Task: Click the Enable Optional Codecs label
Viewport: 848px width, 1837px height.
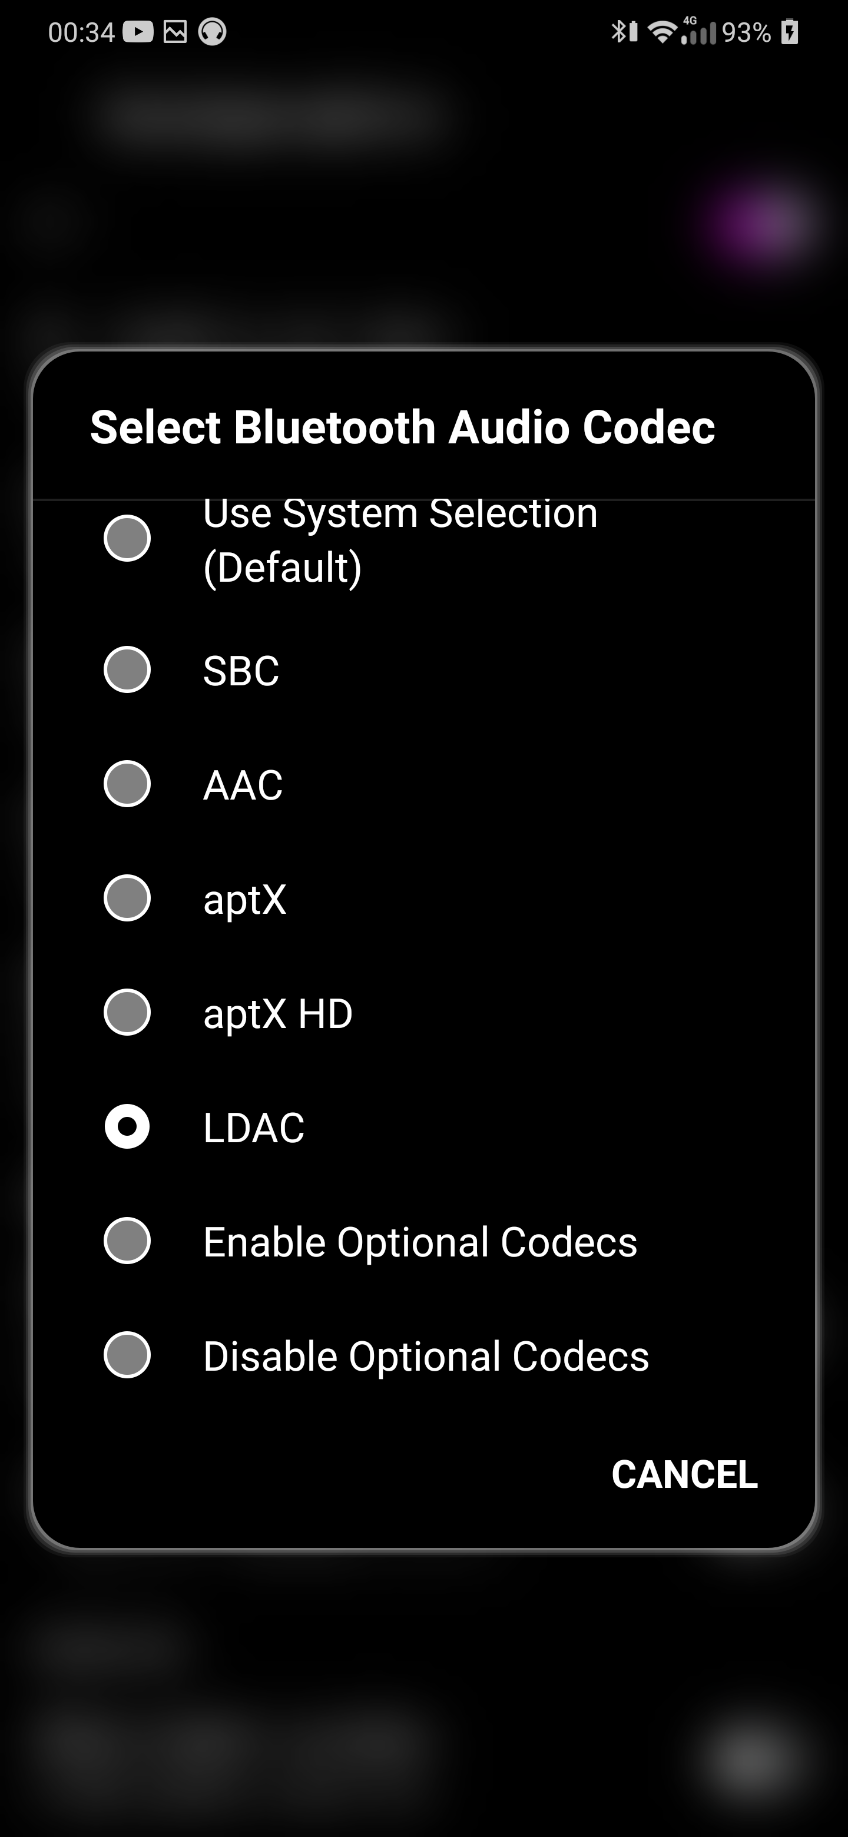Action: tap(420, 1242)
